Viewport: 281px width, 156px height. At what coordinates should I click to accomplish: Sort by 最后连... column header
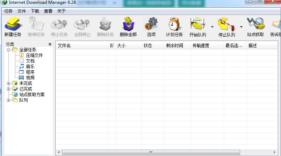click(235, 45)
